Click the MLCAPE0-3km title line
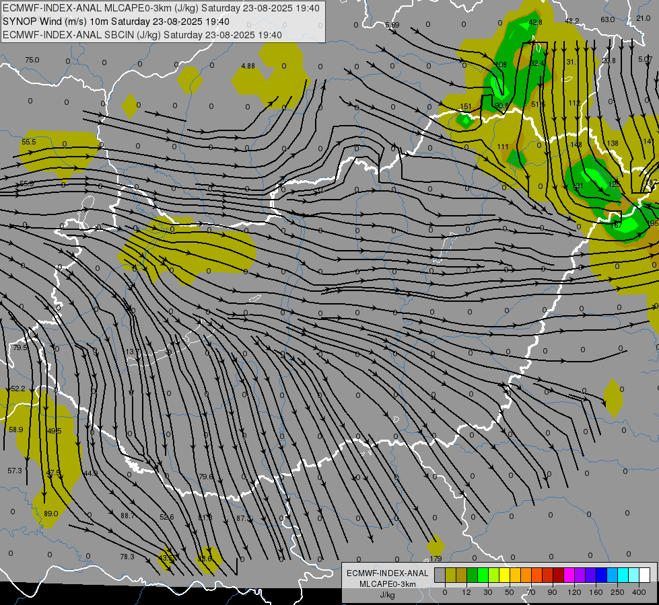659x605 pixels. (161, 8)
